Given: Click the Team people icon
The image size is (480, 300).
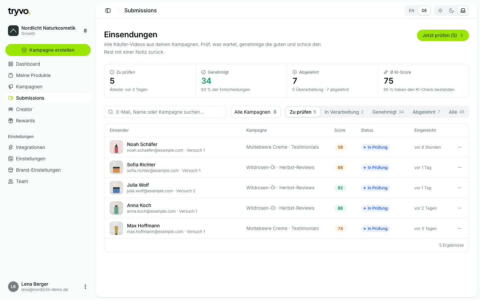Looking at the screenshot, I should coord(11,181).
